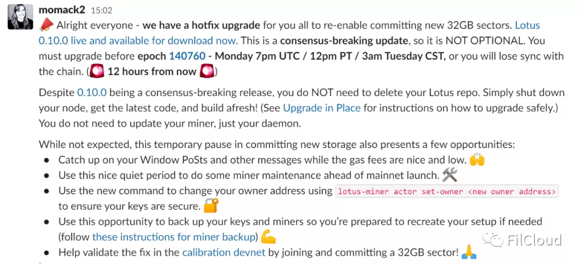Open these instructions for miner backup

(x=174, y=237)
